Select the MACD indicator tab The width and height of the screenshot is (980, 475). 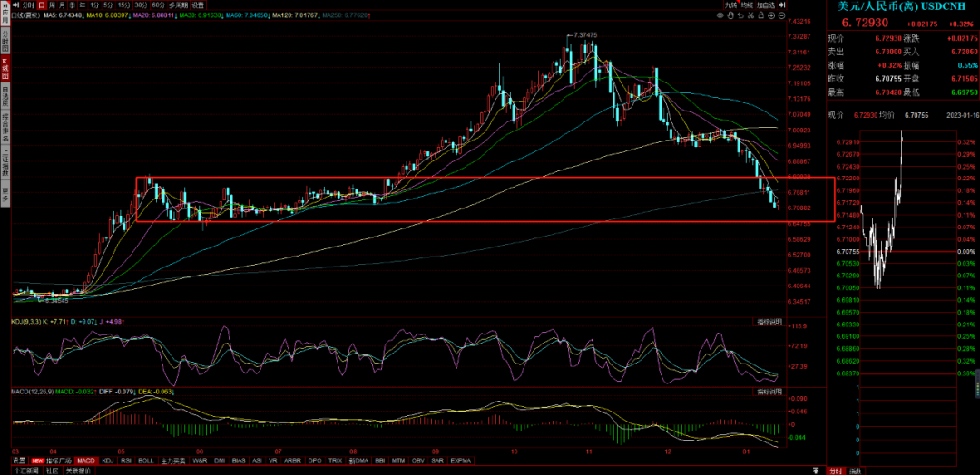click(86, 460)
